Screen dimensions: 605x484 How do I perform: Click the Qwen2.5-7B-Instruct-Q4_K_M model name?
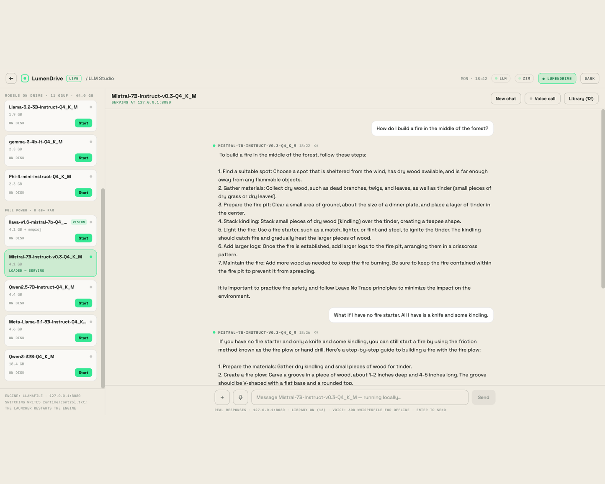tap(41, 287)
